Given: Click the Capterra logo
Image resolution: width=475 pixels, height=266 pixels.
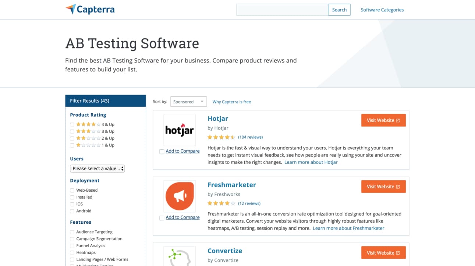Looking at the screenshot, I should (x=90, y=9).
